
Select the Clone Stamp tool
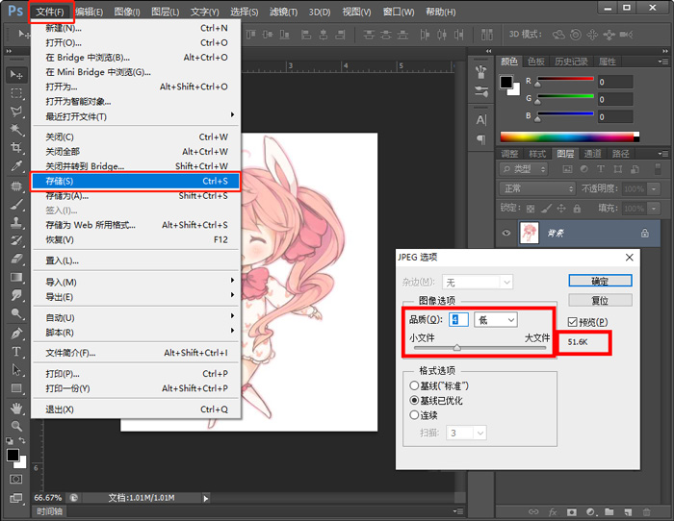tap(16, 222)
